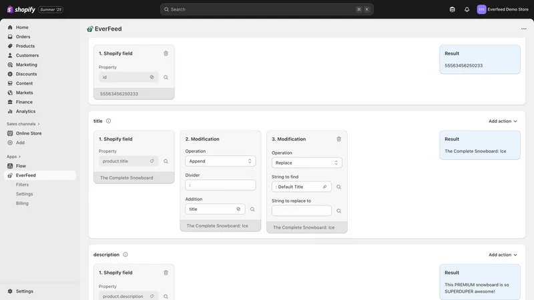Select the result text The Complete Snowboard: Ice
Image resolution: width=534 pixels, height=300 pixels.
pyautogui.click(x=475, y=151)
